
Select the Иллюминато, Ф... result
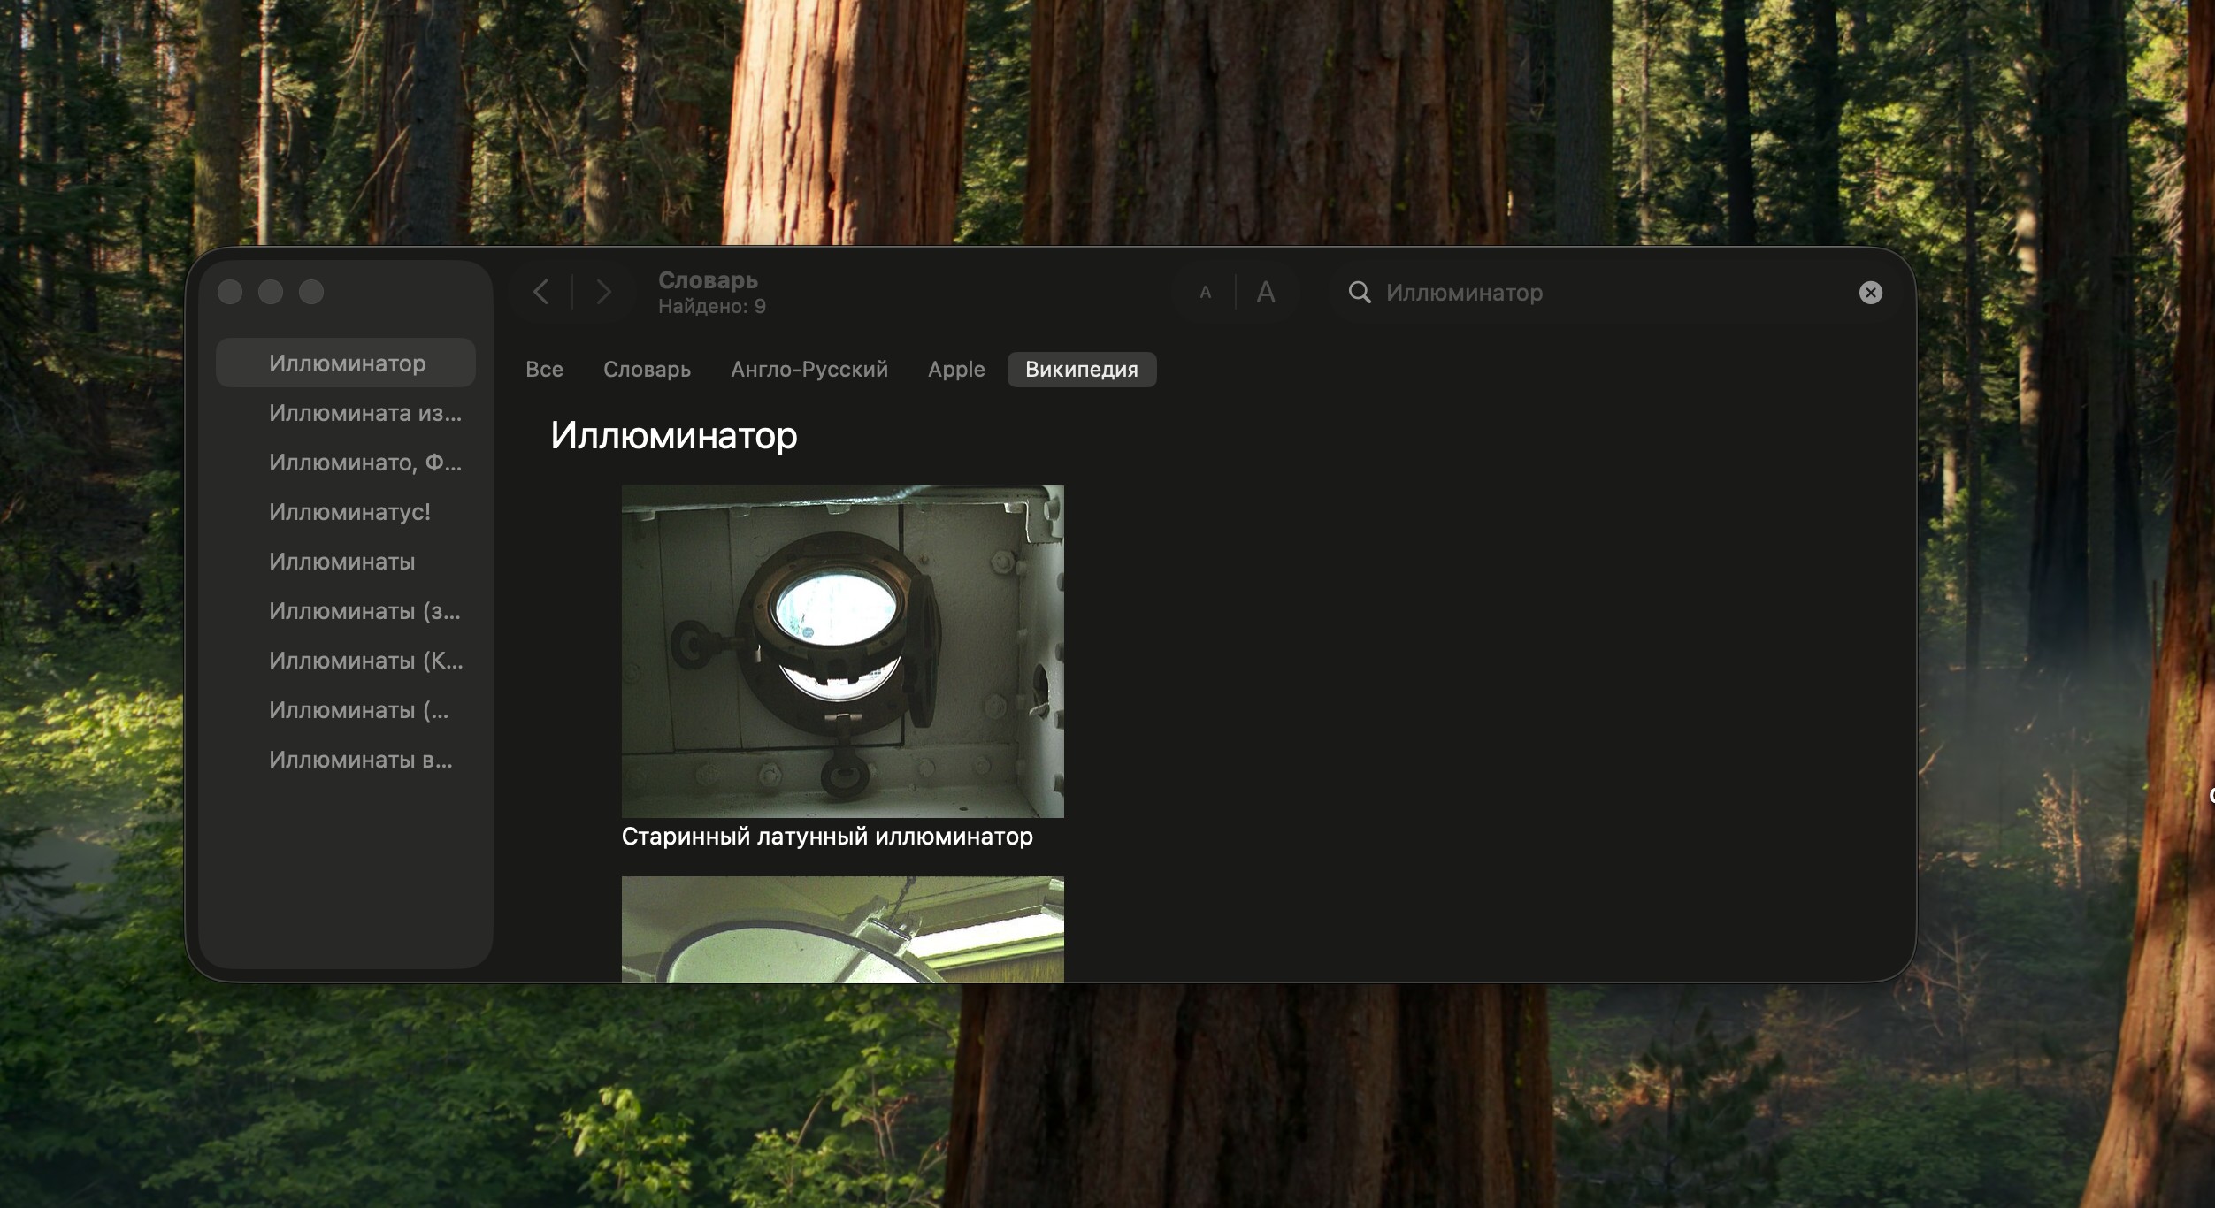364,463
